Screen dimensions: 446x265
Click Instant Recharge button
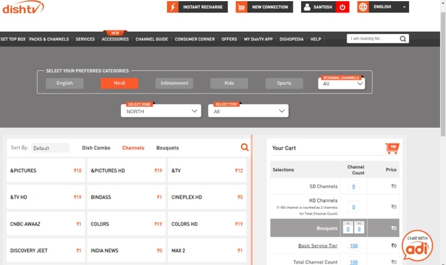[197, 7]
